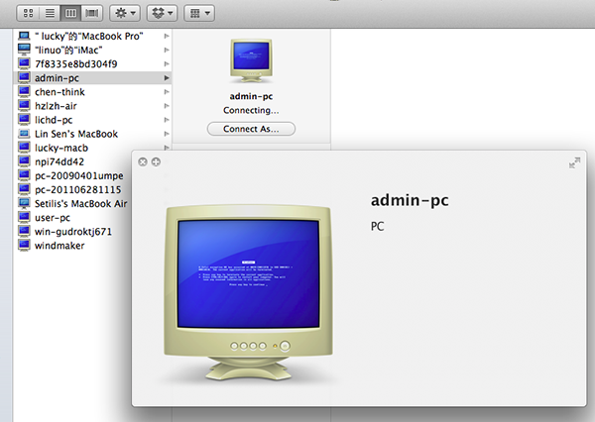Expand arrow for chen-think
This screenshot has height=422, width=595.
[x=167, y=92]
